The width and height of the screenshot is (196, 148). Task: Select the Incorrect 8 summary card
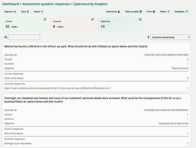pos(72,24)
